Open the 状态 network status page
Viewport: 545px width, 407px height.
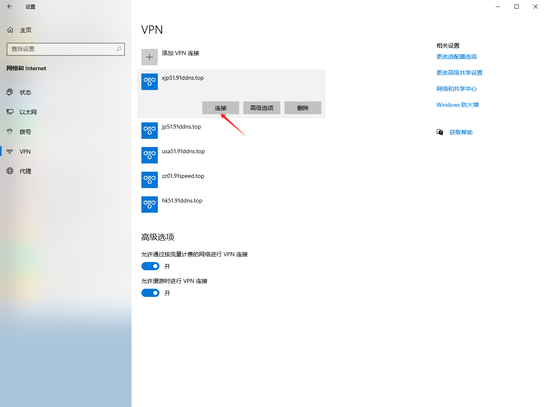[x=25, y=92]
